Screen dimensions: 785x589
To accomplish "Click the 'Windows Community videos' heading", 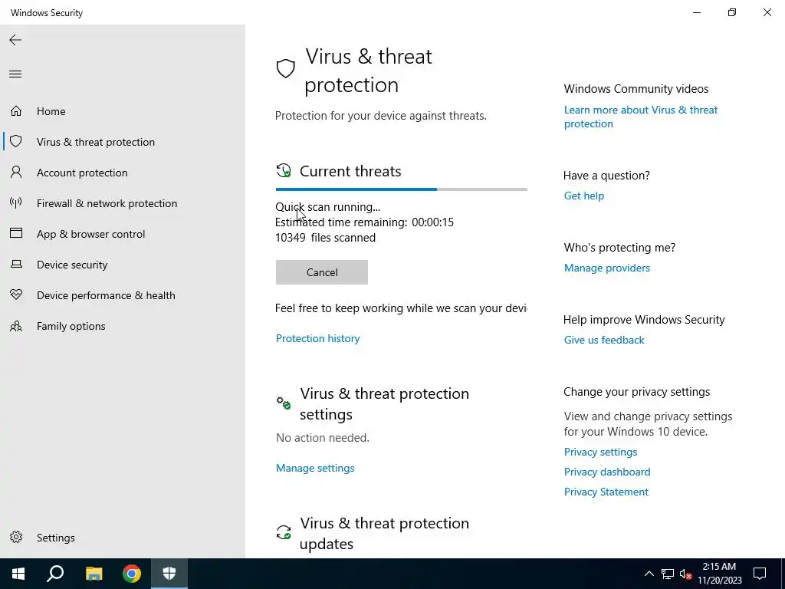I will [636, 89].
